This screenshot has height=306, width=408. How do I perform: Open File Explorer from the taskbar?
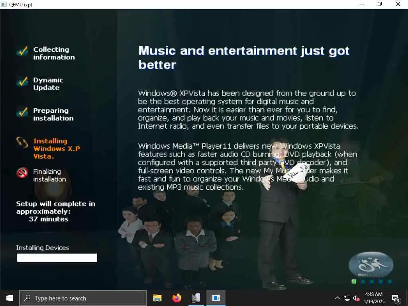point(157,298)
